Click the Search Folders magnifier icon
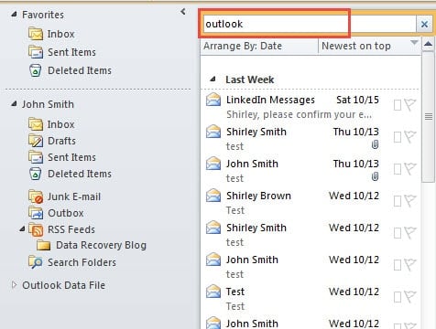 [x=36, y=262]
